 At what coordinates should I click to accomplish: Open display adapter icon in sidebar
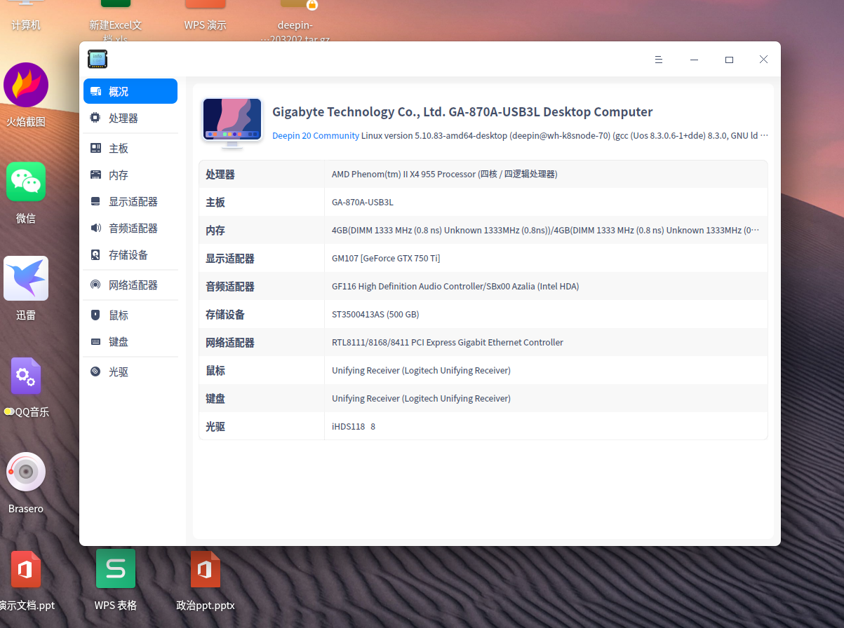pyautogui.click(x=95, y=202)
